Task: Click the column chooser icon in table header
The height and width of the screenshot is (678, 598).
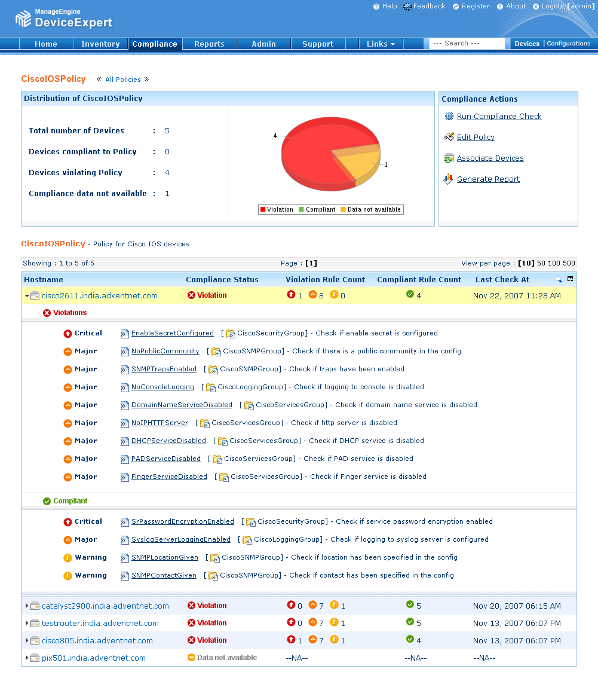Action: [x=571, y=279]
